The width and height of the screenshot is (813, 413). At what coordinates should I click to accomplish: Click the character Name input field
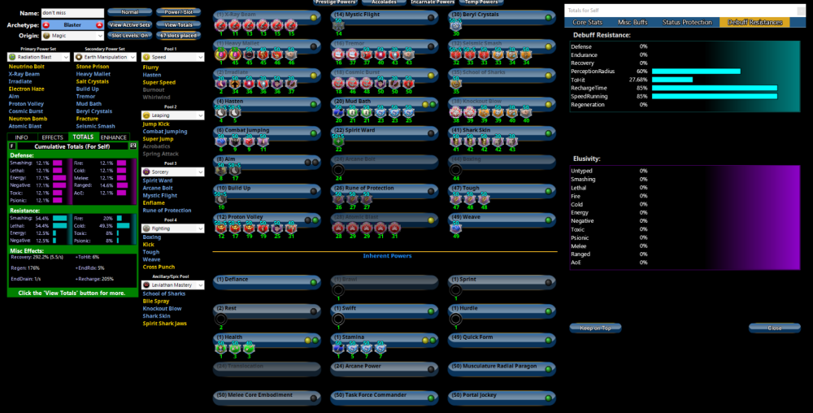point(72,13)
